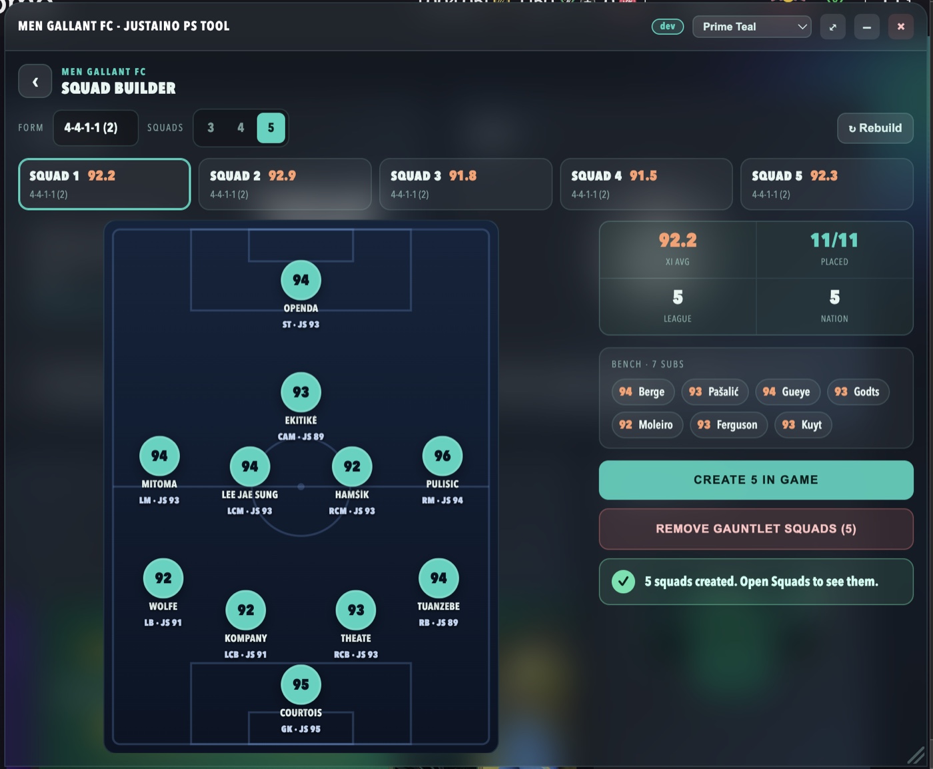Pick bench sub Berge

coord(642,392)
